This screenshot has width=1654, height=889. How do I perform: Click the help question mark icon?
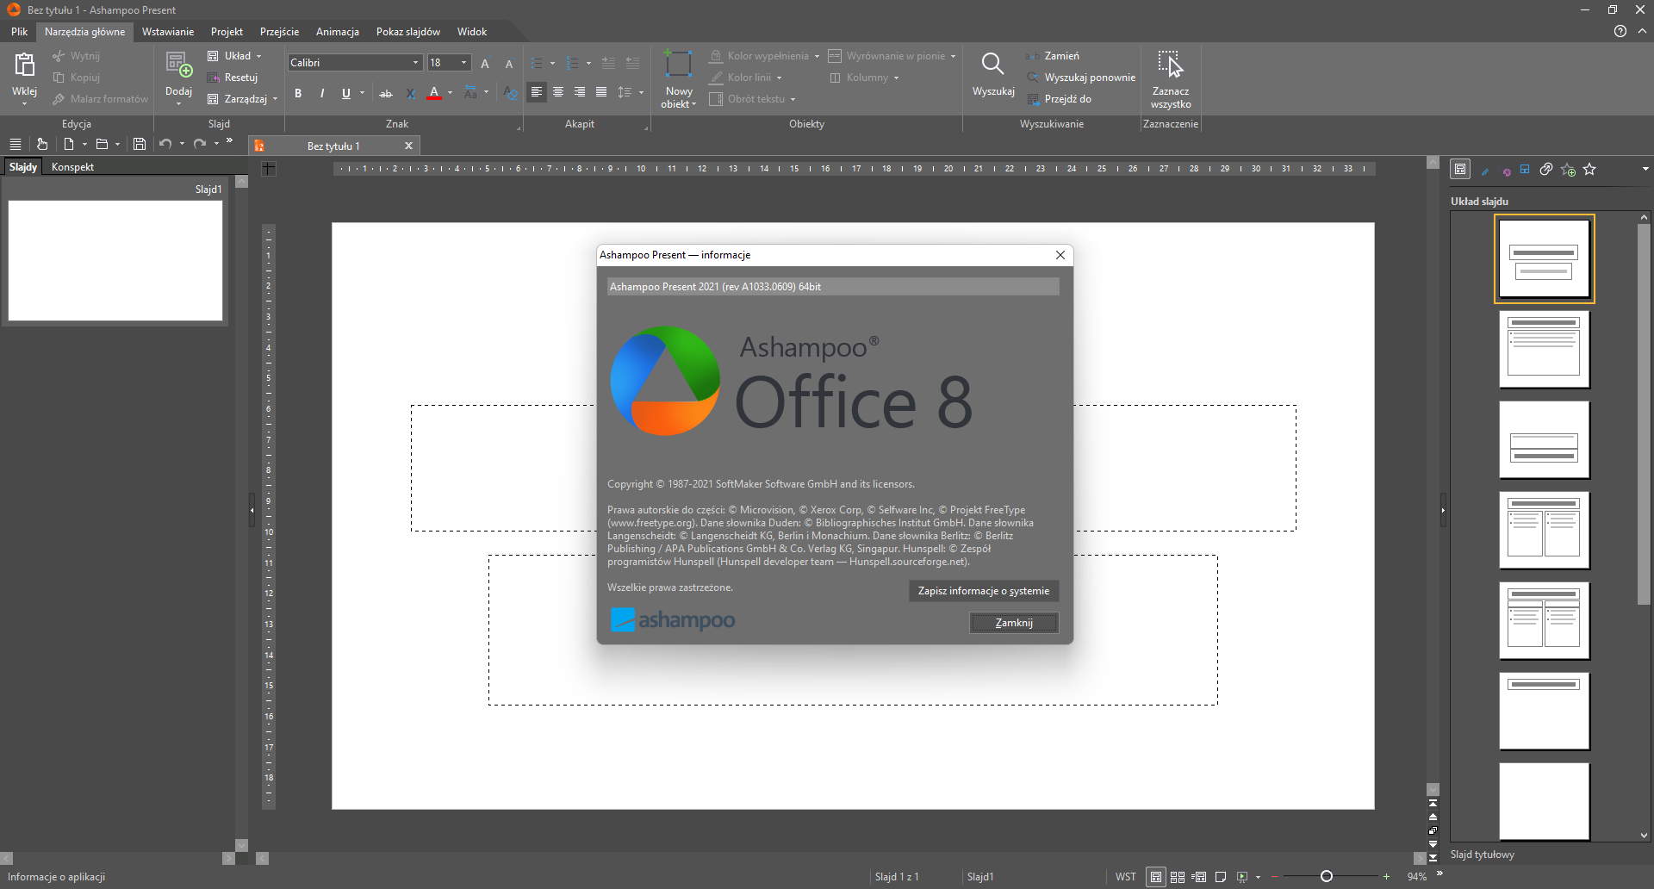coord(1620,31)
